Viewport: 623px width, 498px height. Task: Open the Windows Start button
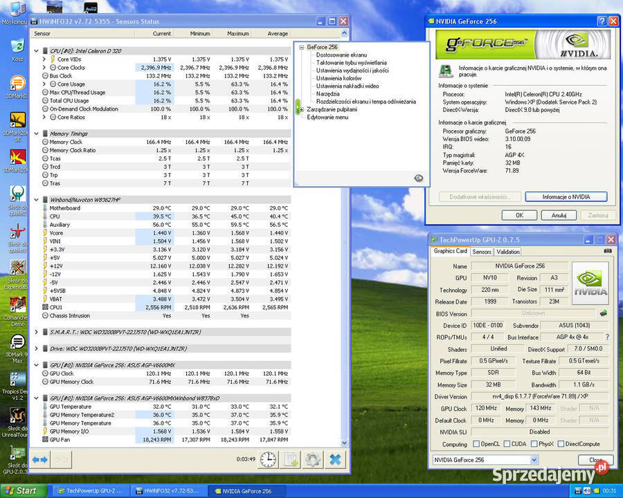pyautogui.click(x=23, y=491)
